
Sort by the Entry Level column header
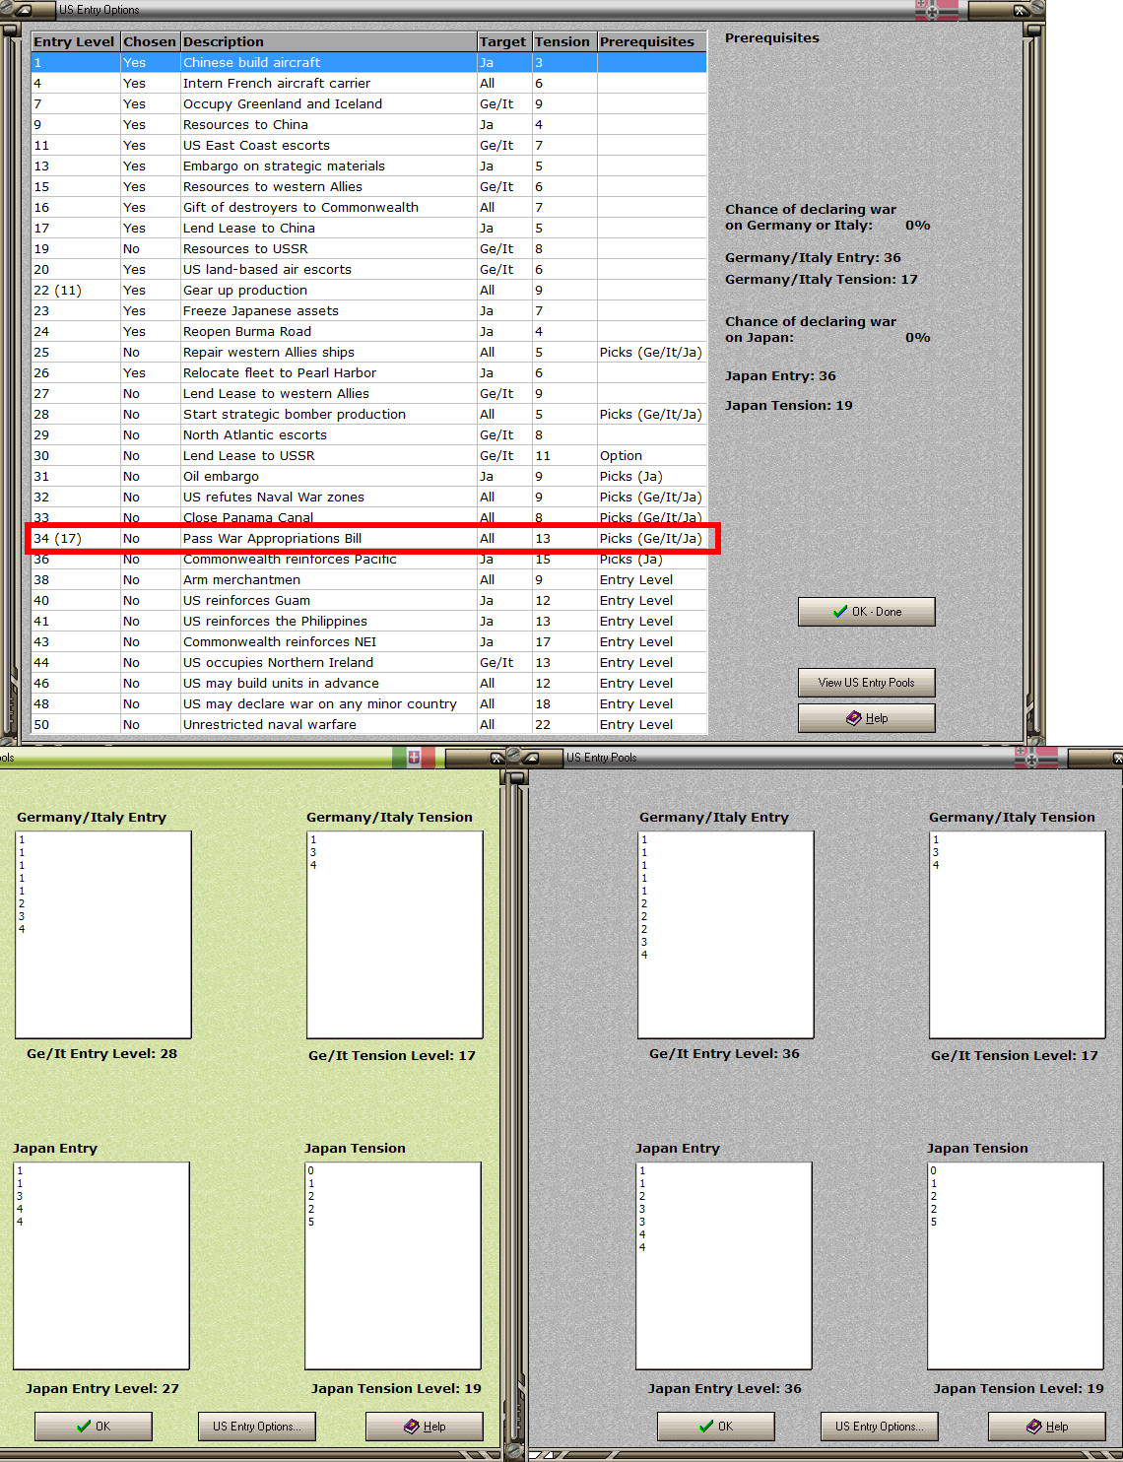[x=75, y=41]
